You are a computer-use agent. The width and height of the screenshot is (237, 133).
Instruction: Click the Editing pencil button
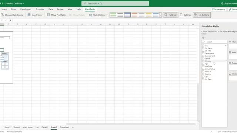pyautogui.click(x=233, y=10)
